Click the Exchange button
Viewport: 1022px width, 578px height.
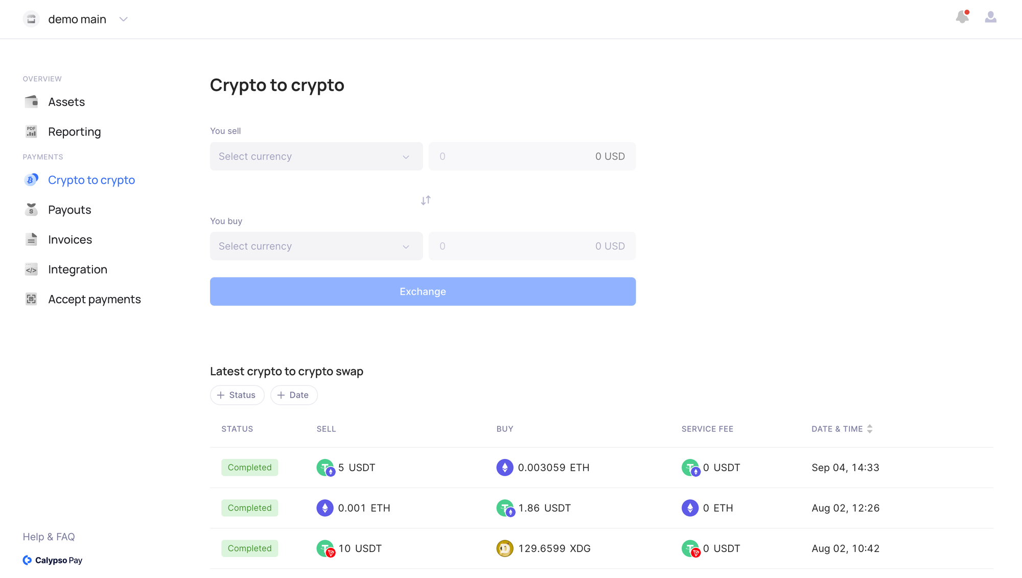(423, 291)
